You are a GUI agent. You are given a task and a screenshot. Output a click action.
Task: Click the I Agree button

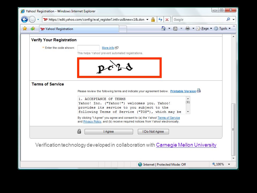109,131
